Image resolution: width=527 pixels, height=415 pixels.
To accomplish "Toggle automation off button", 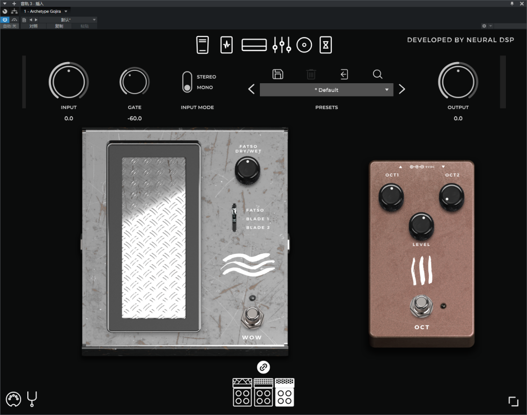I will [10, 26].
